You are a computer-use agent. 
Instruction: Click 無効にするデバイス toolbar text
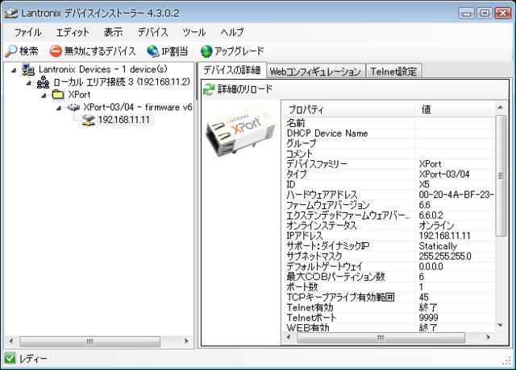click(x=100, y=51)
